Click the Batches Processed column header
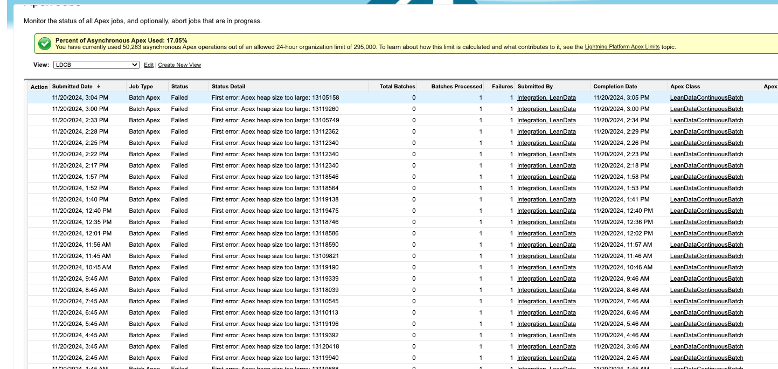 pos(456,86)
